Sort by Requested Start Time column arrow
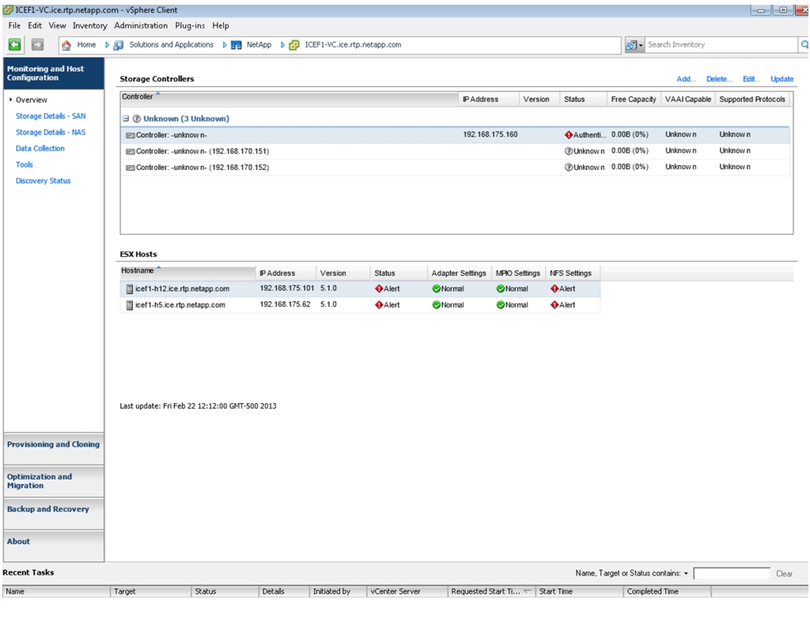The width and height of the screenshot is (810, 634). click(x=527, y=591)
